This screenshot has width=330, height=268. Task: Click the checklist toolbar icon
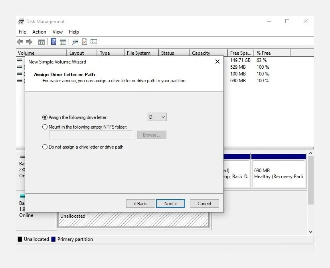pos(94,42)
